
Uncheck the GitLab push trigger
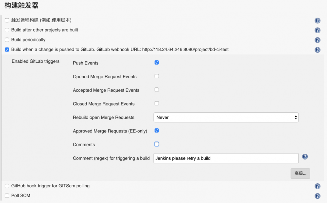(x=7, y=50)
